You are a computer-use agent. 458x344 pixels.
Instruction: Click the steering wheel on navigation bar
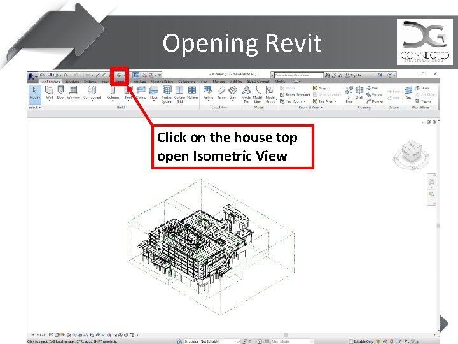pos(431,183)
